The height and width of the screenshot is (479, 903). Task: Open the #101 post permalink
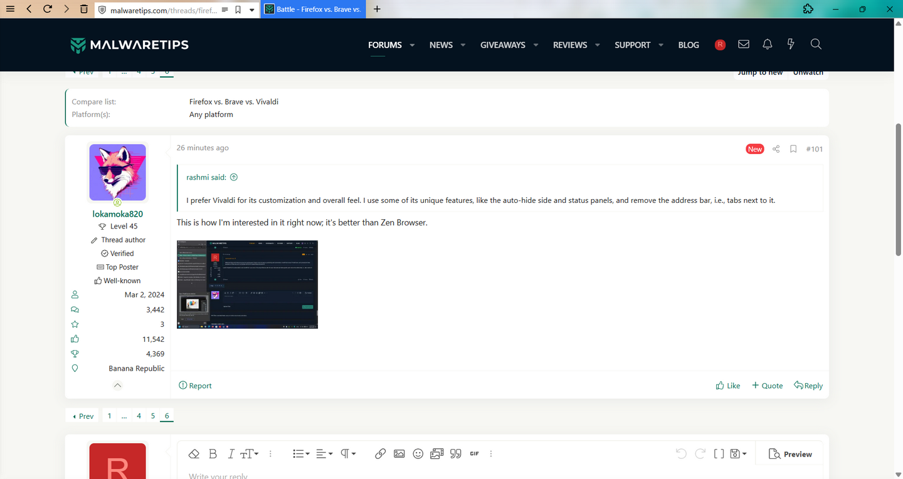point(814,149)
